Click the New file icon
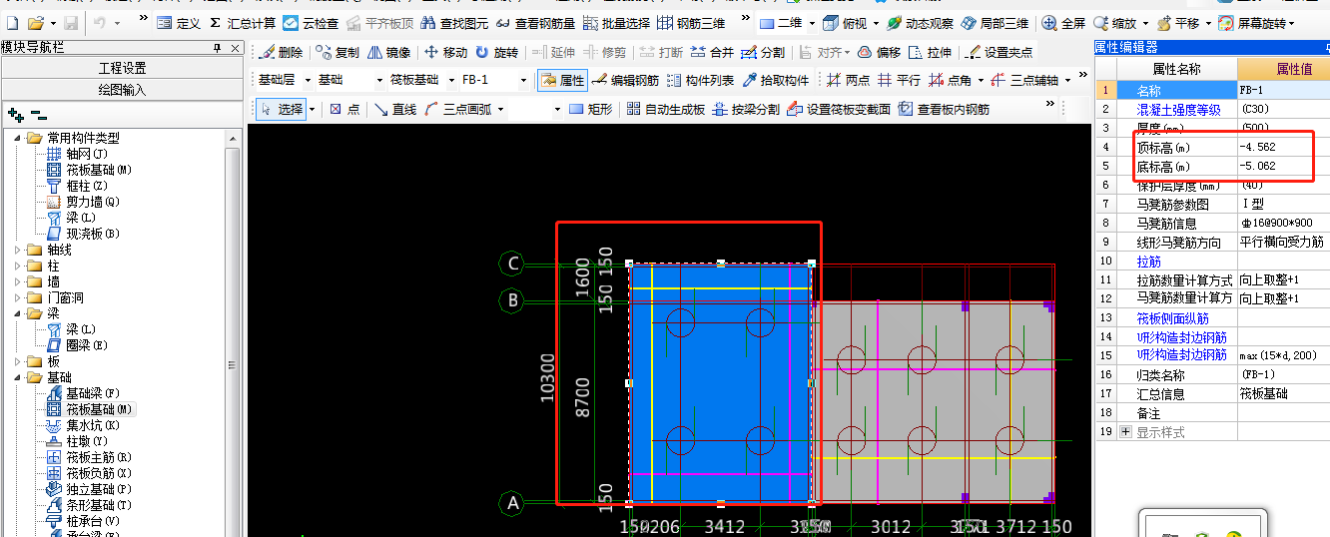The height and width of the screenshot is (537, 1330). point(12,23)
